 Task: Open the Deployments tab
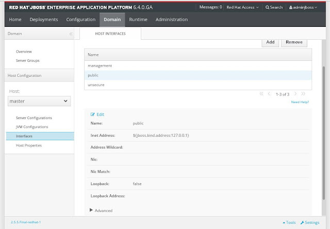(44, 20)
